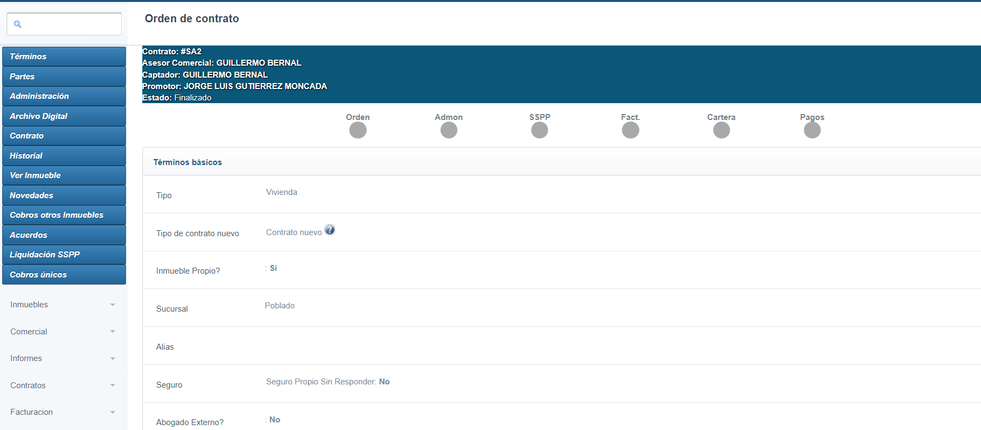Click the 'Poblado' Sucursal value
Screen dimensions: 981x430
tap(280, 306)
